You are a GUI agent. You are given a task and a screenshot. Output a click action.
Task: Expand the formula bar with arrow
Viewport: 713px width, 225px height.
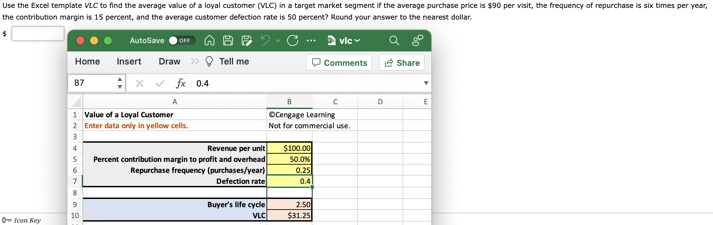(426, 83)
